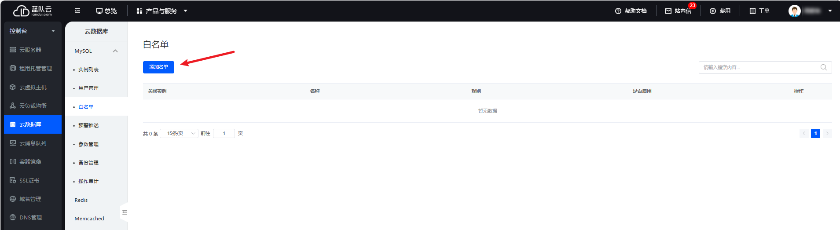Open the 站内信 mail icon with badge
Image resolution: width=840 pixels, height=230 pixels.
[668, 11]
